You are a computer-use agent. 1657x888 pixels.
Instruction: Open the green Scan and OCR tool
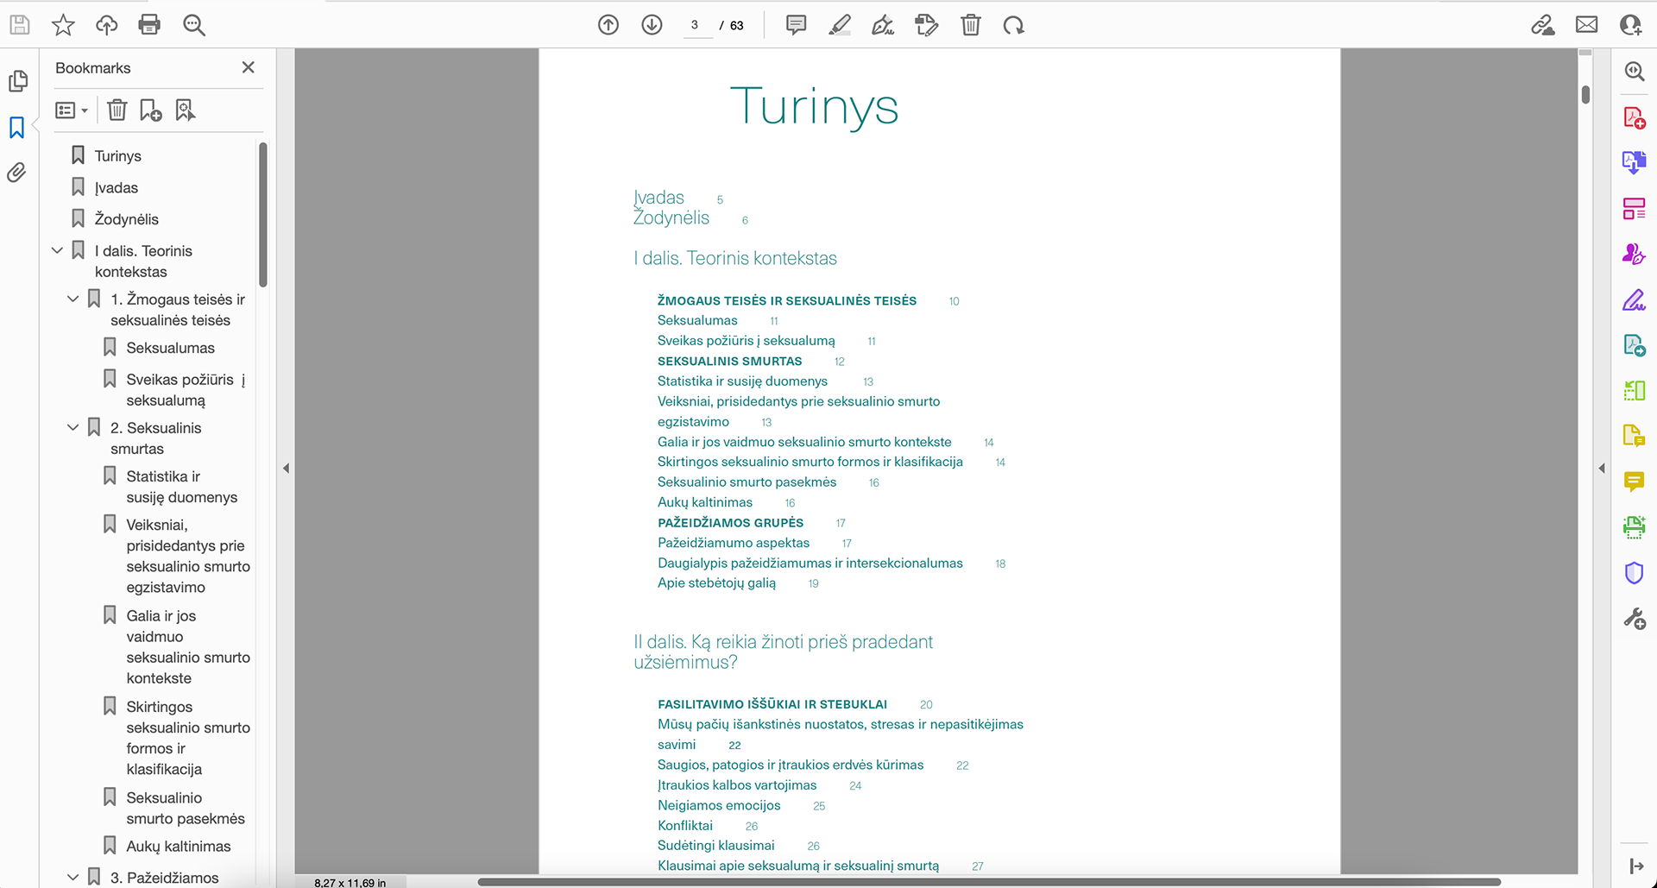click(x=1634, y=527)
